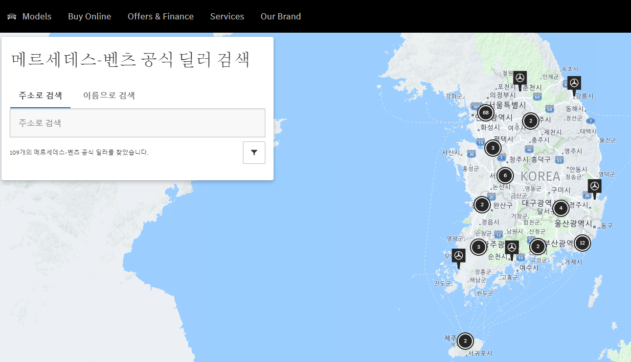Click the car icon beside Models
The width and height of the screenshot is (631, 362).
tap(12, 16)
